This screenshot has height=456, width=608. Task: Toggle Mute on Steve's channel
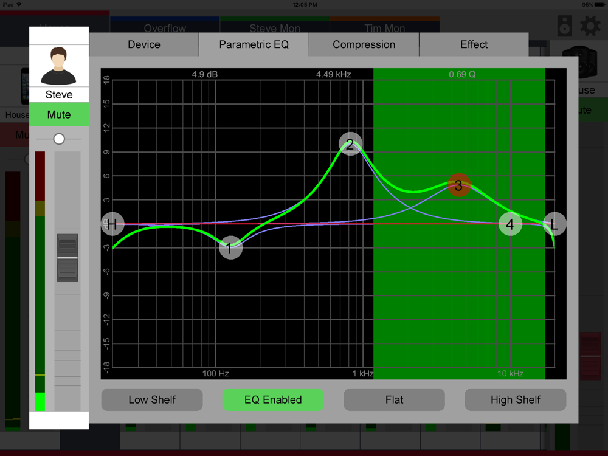(59, 114)
